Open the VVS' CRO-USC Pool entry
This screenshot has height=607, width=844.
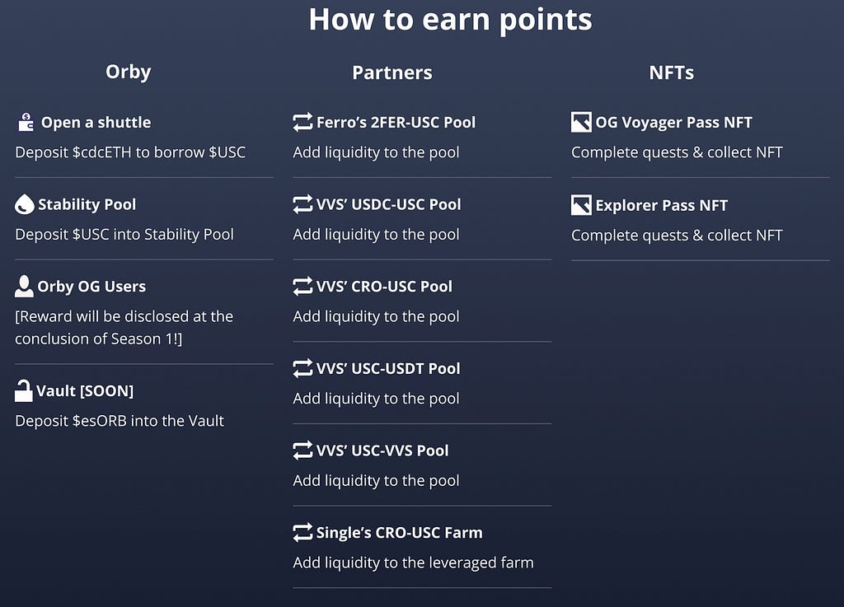(384, 286)
